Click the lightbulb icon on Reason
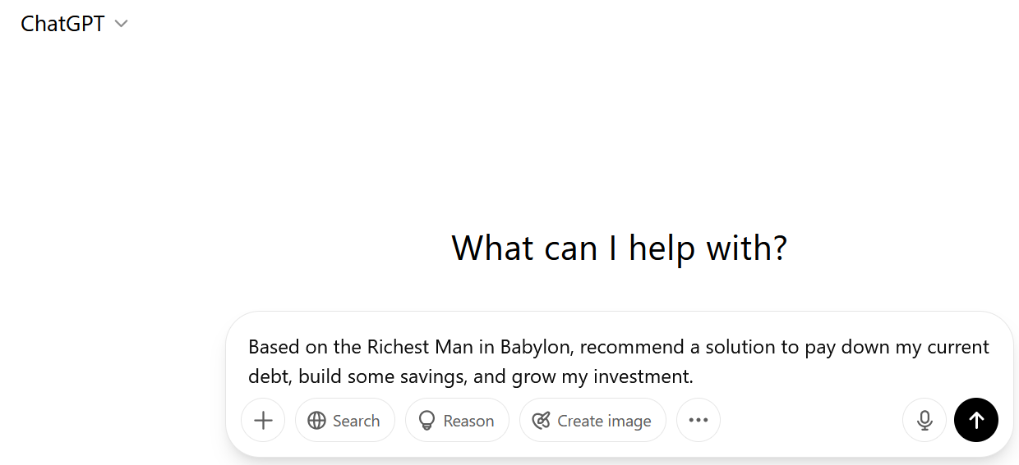 pyautogui.click(x=427, y=421)
